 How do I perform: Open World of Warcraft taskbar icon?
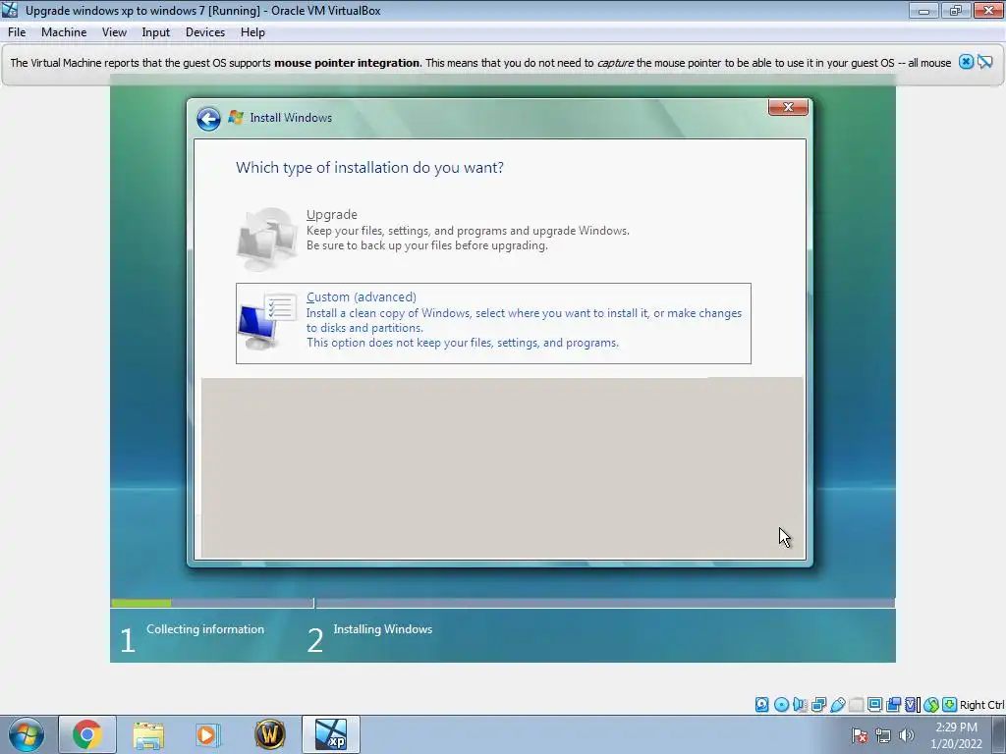click(x=270, y=734)
